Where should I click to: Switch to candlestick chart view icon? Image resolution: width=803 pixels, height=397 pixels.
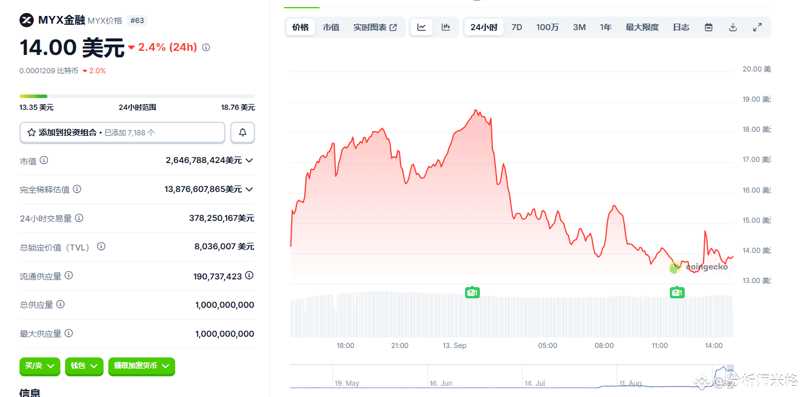tap(446, 27)
